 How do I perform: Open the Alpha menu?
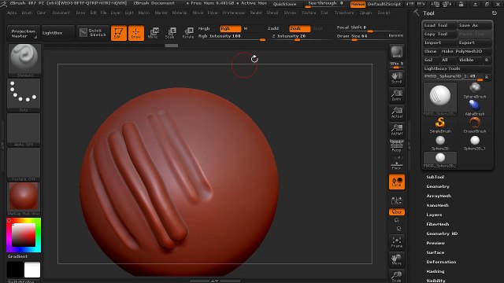(12, 13)
